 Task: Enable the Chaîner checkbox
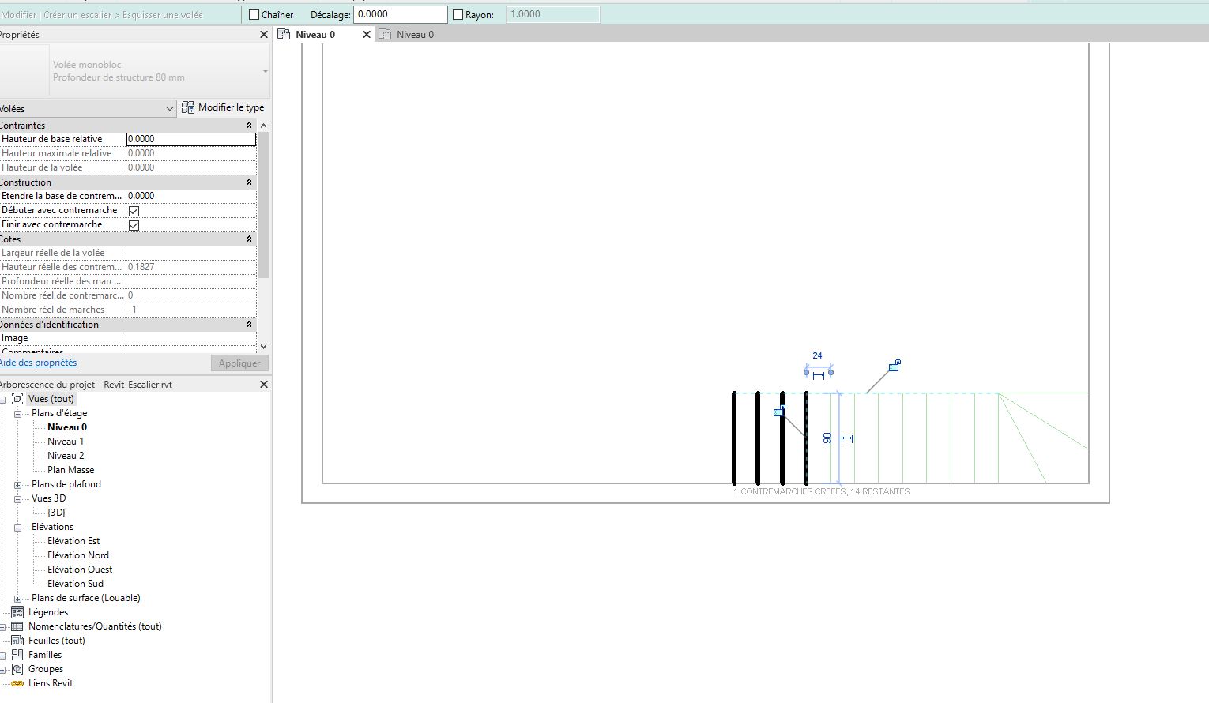click(254, 15)
